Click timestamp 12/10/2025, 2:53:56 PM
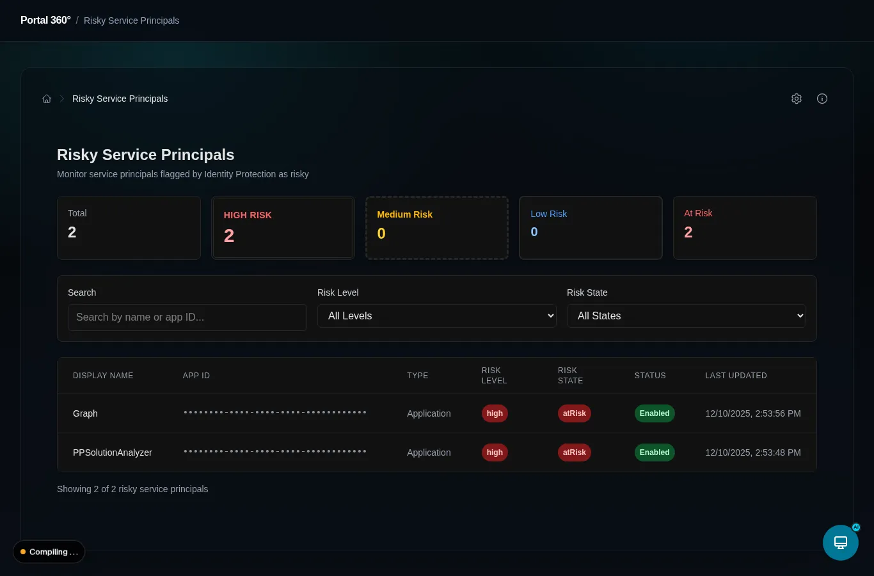The image size is (874, 576). 753,413
